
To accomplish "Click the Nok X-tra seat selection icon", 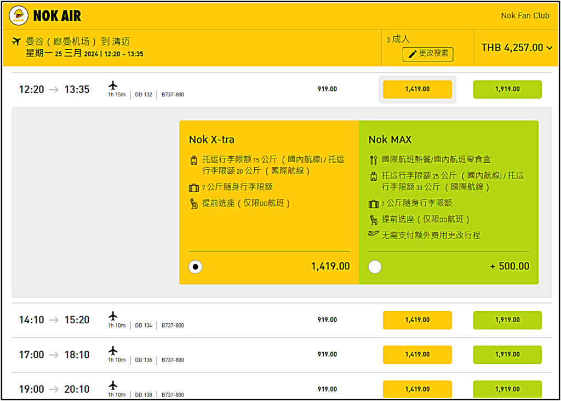I will pos(193,204).
